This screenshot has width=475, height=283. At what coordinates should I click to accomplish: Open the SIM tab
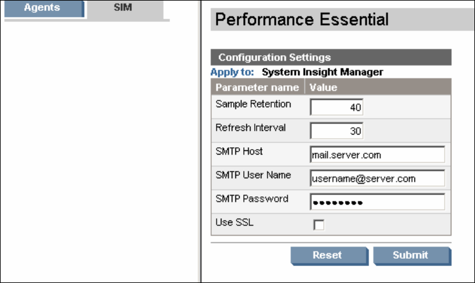coord(123,9)
